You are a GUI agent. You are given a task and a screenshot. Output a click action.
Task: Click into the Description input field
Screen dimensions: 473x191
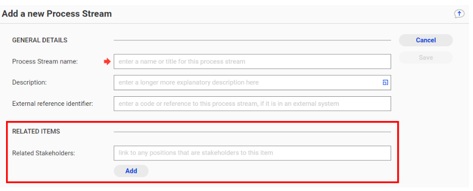[252, 83]
